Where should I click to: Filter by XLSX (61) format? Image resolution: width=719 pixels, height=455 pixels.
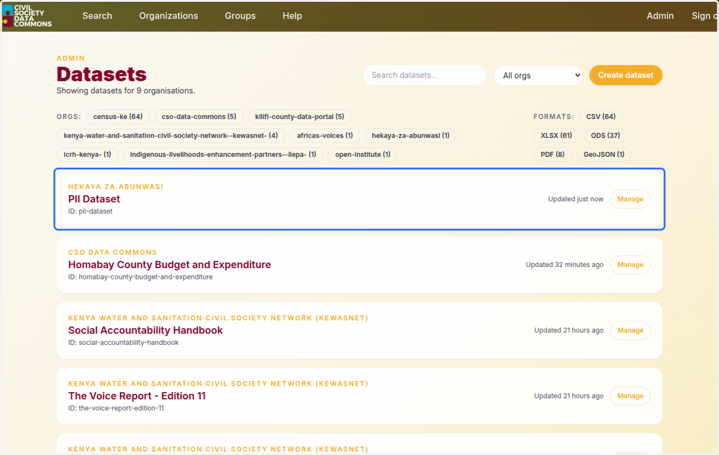click(x=557, y=136)
